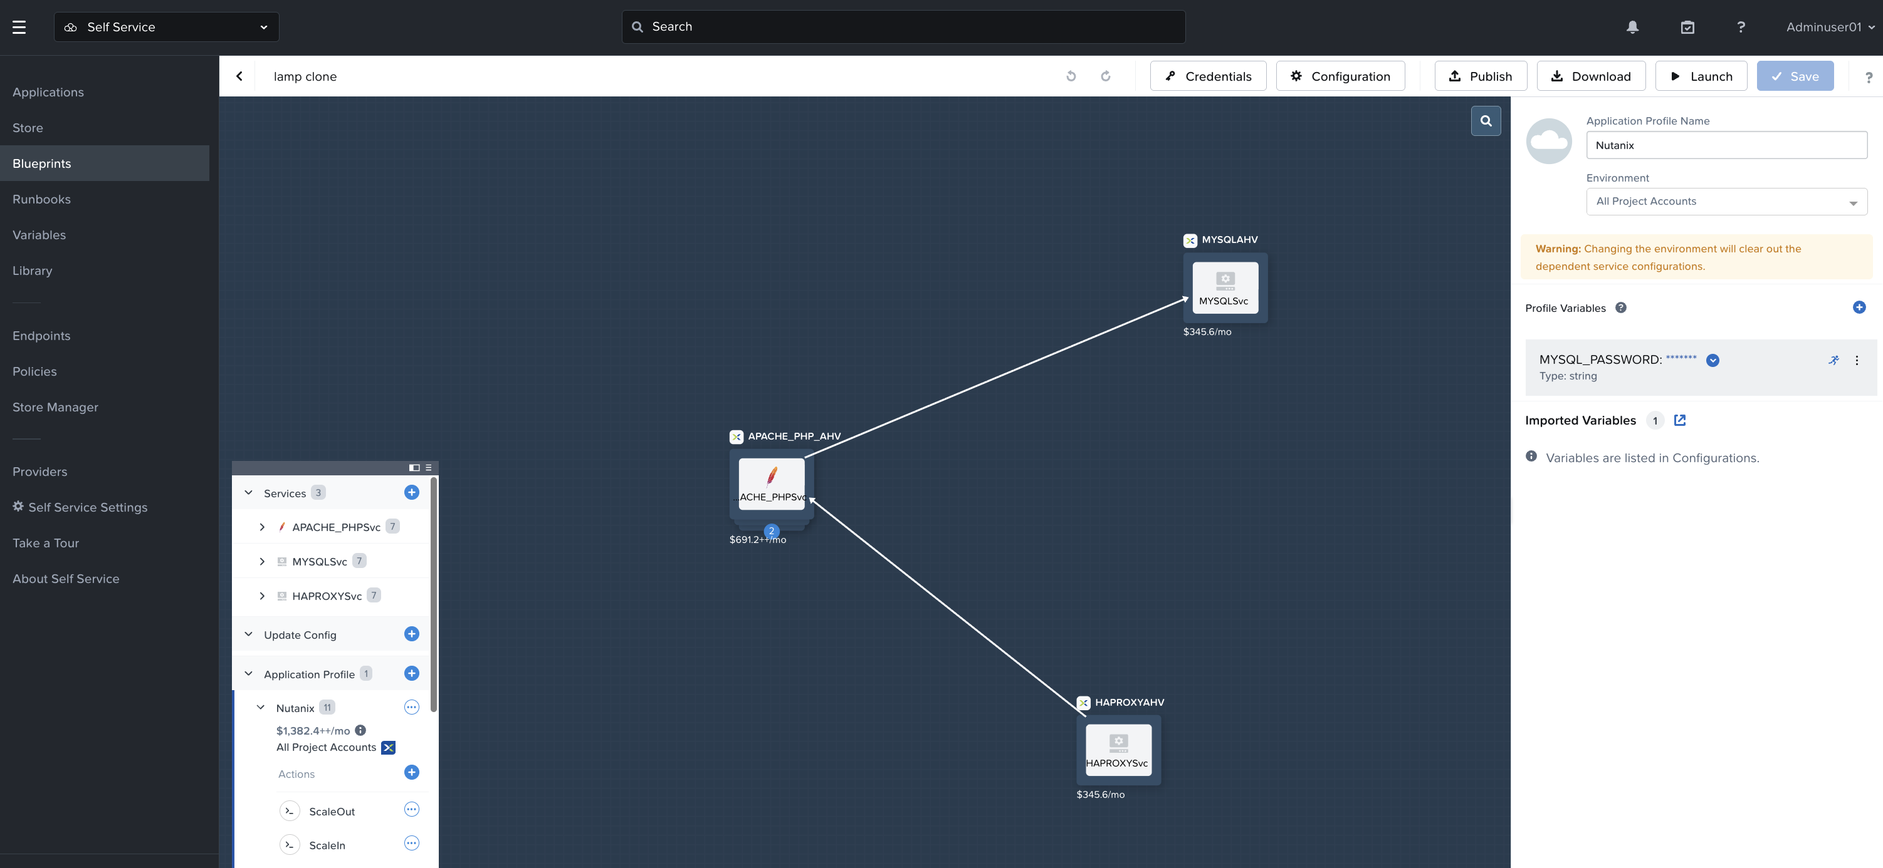Viewport: 1883px width, 868px height.
Task: Download the blueprint
Action: tap(1591, 76)
